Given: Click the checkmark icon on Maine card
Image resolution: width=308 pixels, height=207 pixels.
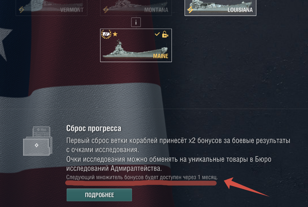Looking at the screenshot, I should 157,34.
